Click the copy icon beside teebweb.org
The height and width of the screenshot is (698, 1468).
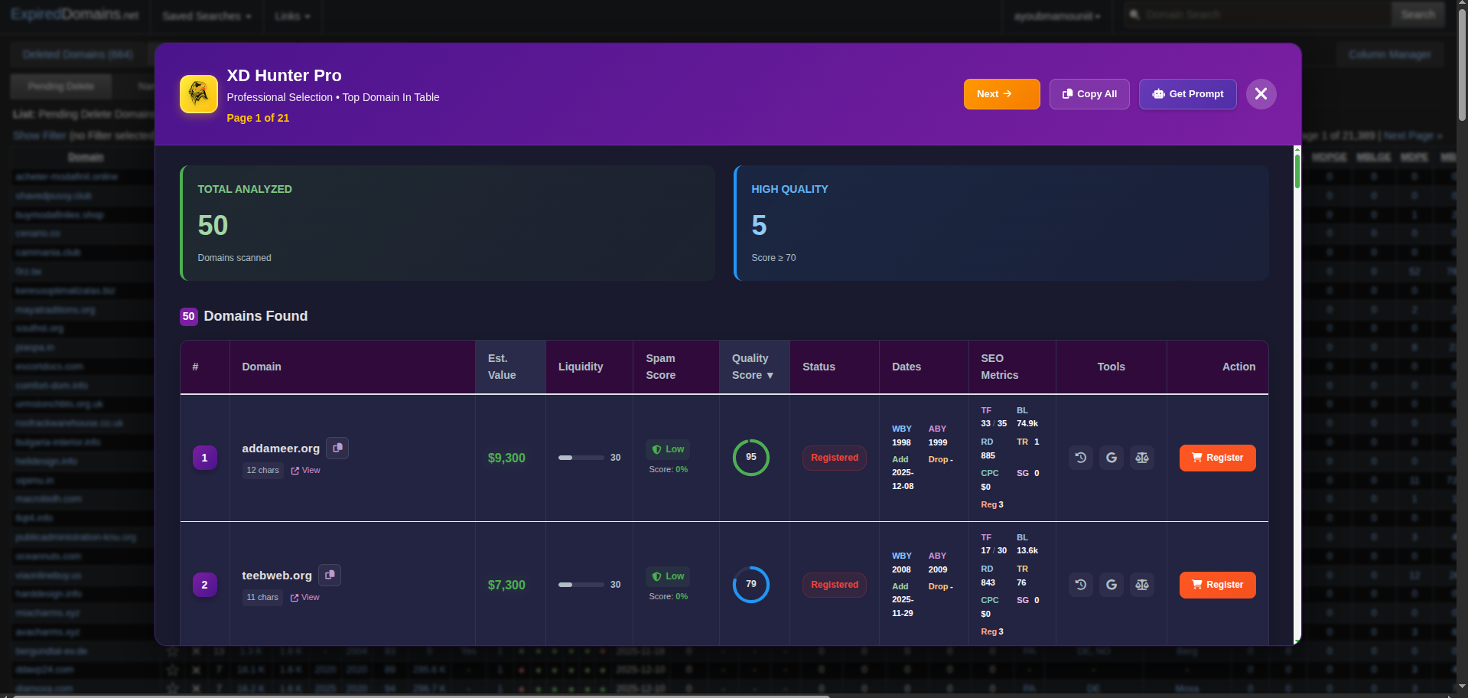pyautogui.click(x=330, y=575)
